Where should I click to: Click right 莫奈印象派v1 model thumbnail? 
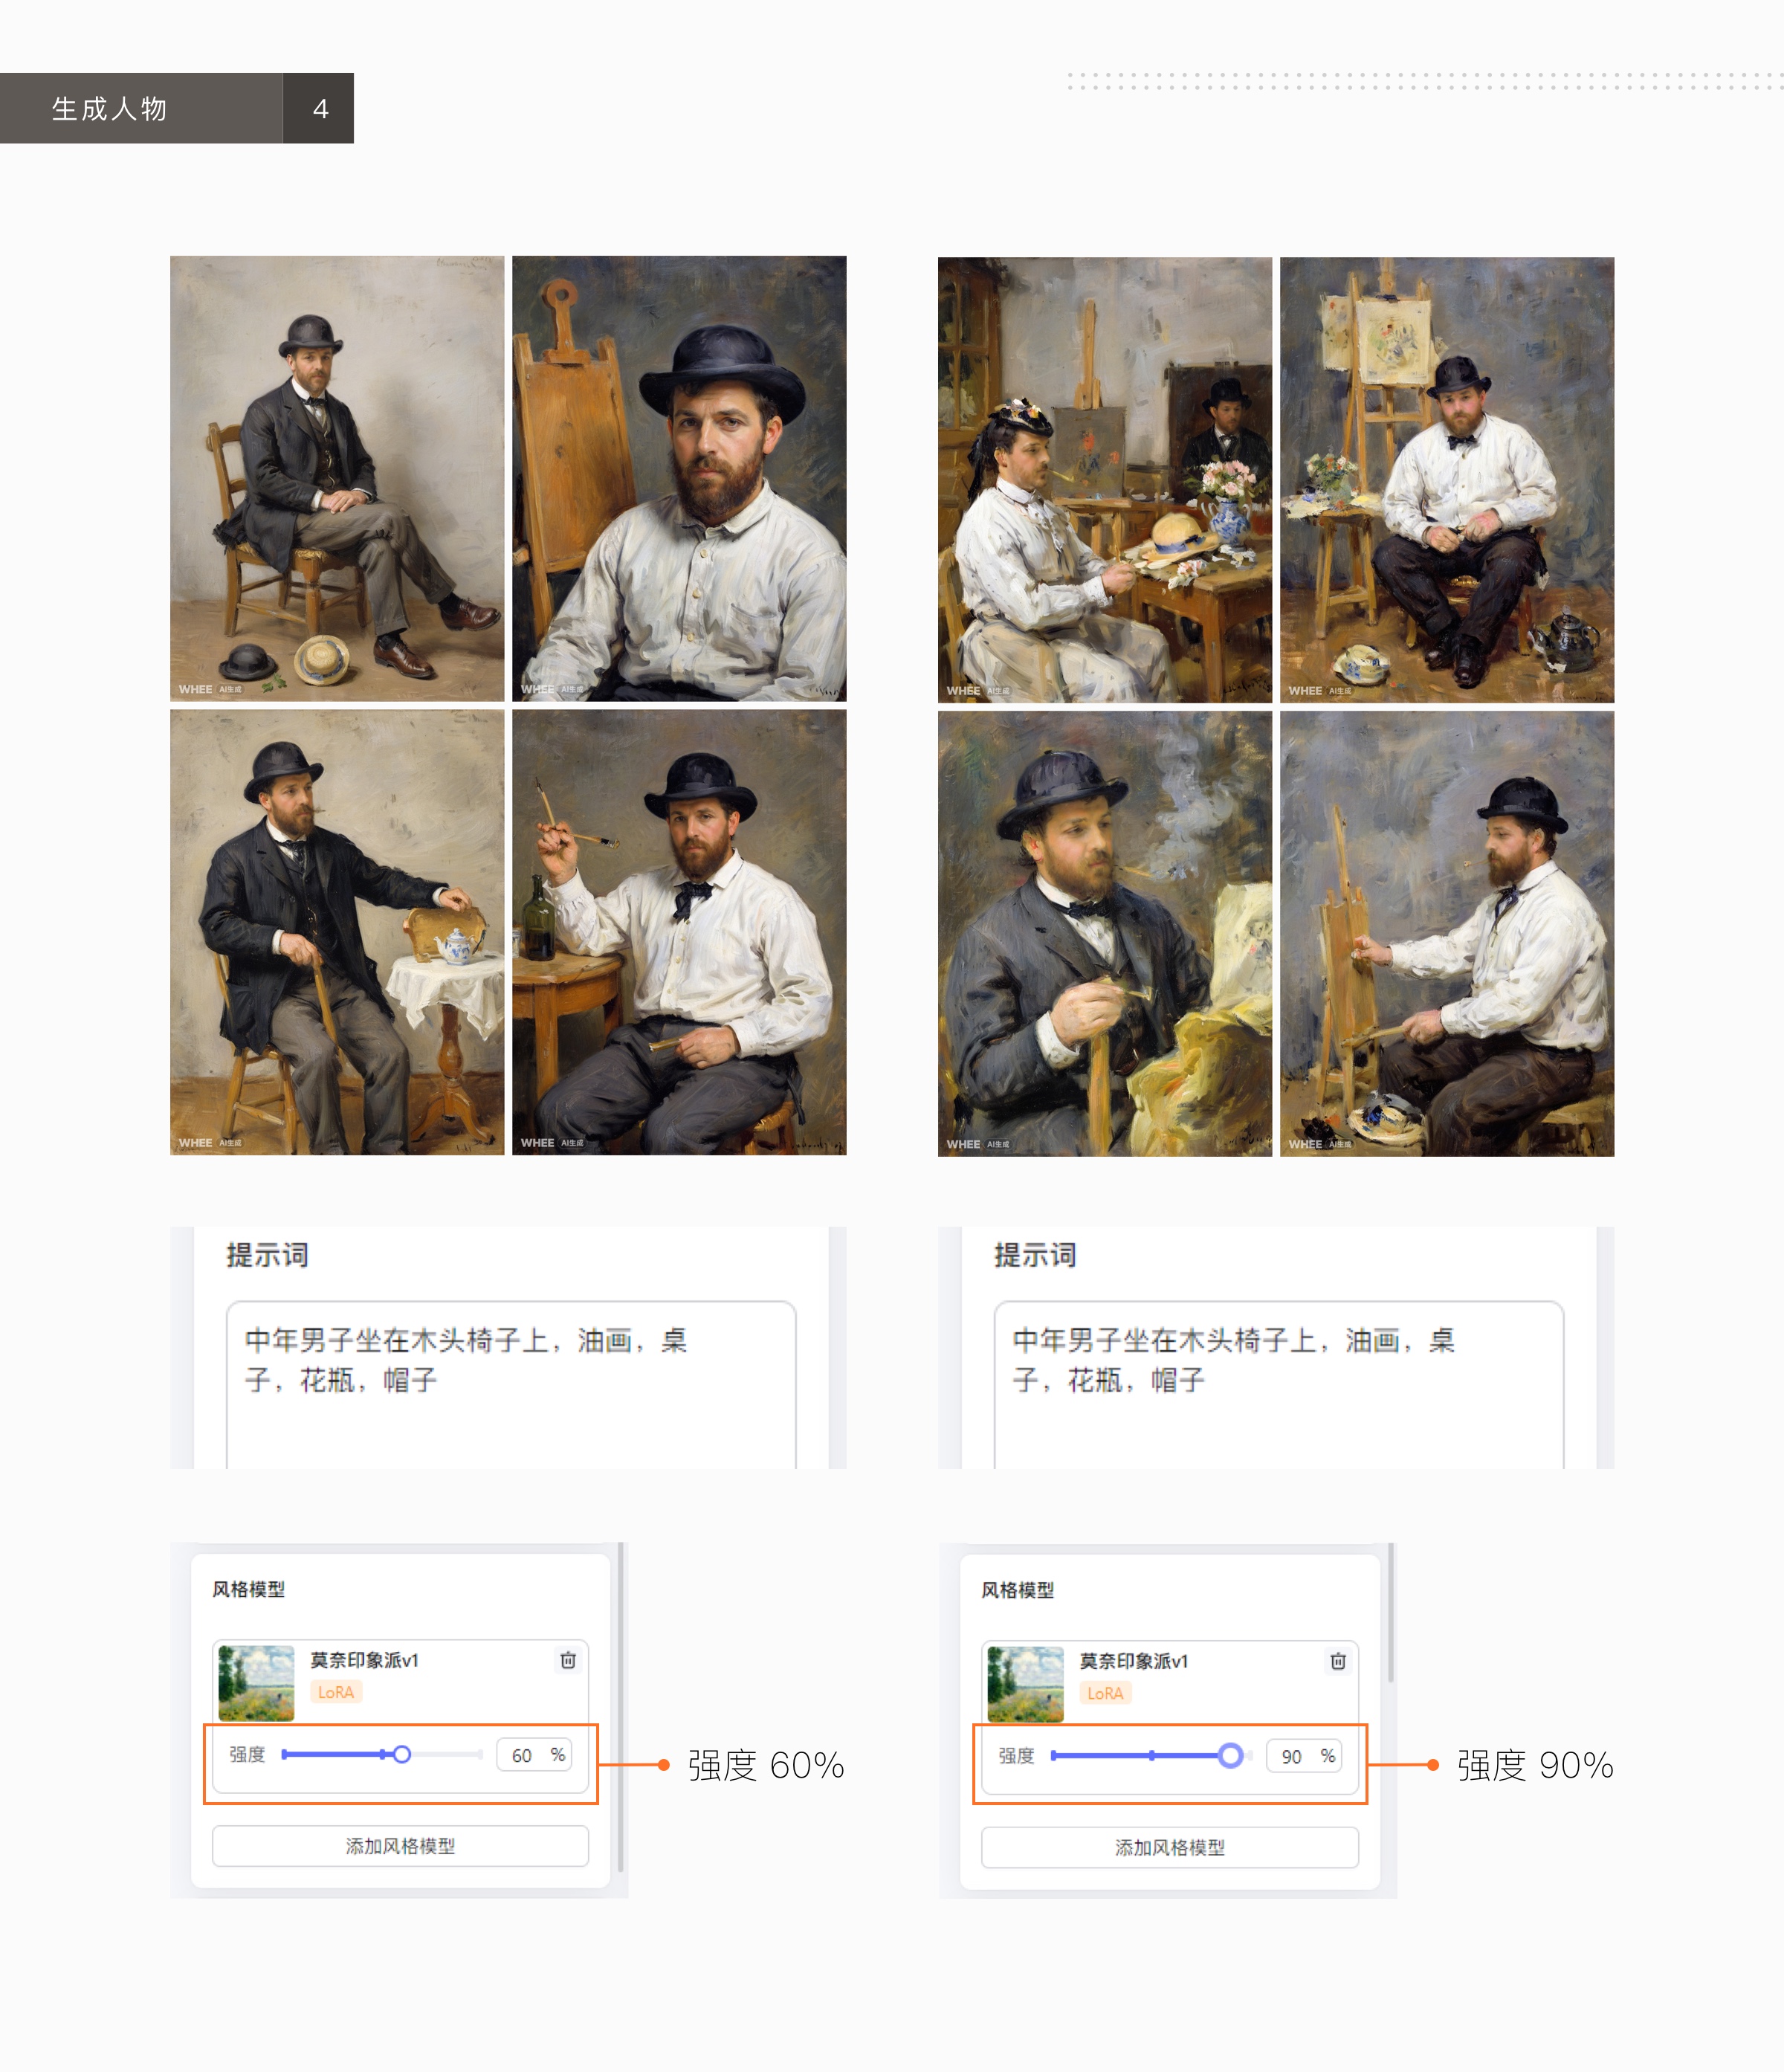tap(1025, 1684)
